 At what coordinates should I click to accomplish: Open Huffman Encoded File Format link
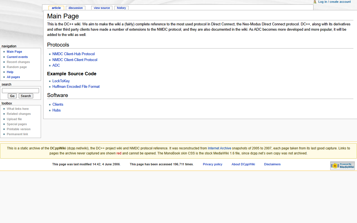pos(76,87)
